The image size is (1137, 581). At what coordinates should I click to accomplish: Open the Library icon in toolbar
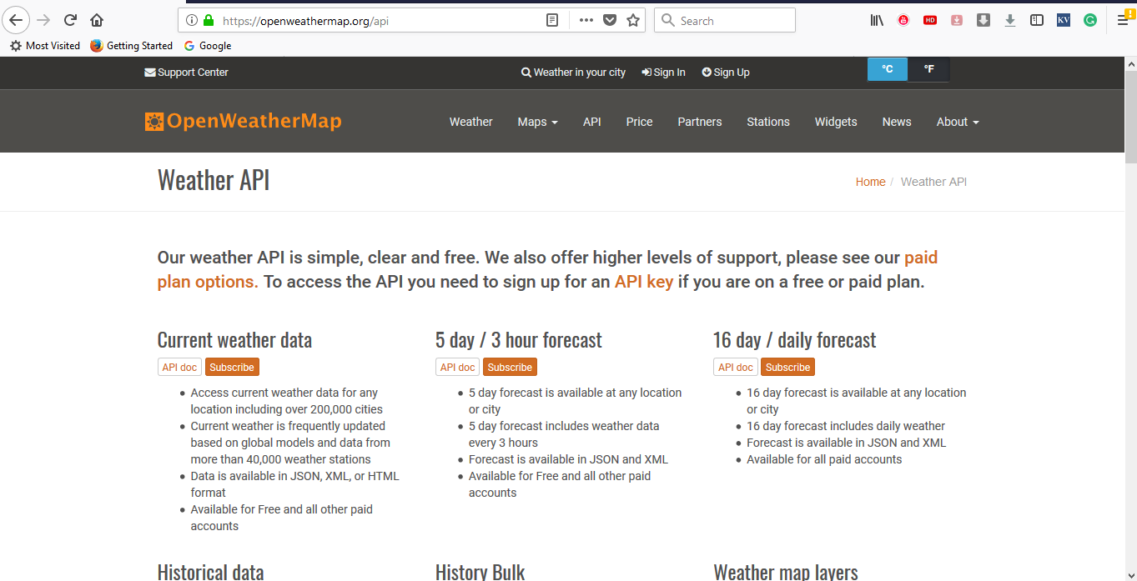[x=877, y=21]
